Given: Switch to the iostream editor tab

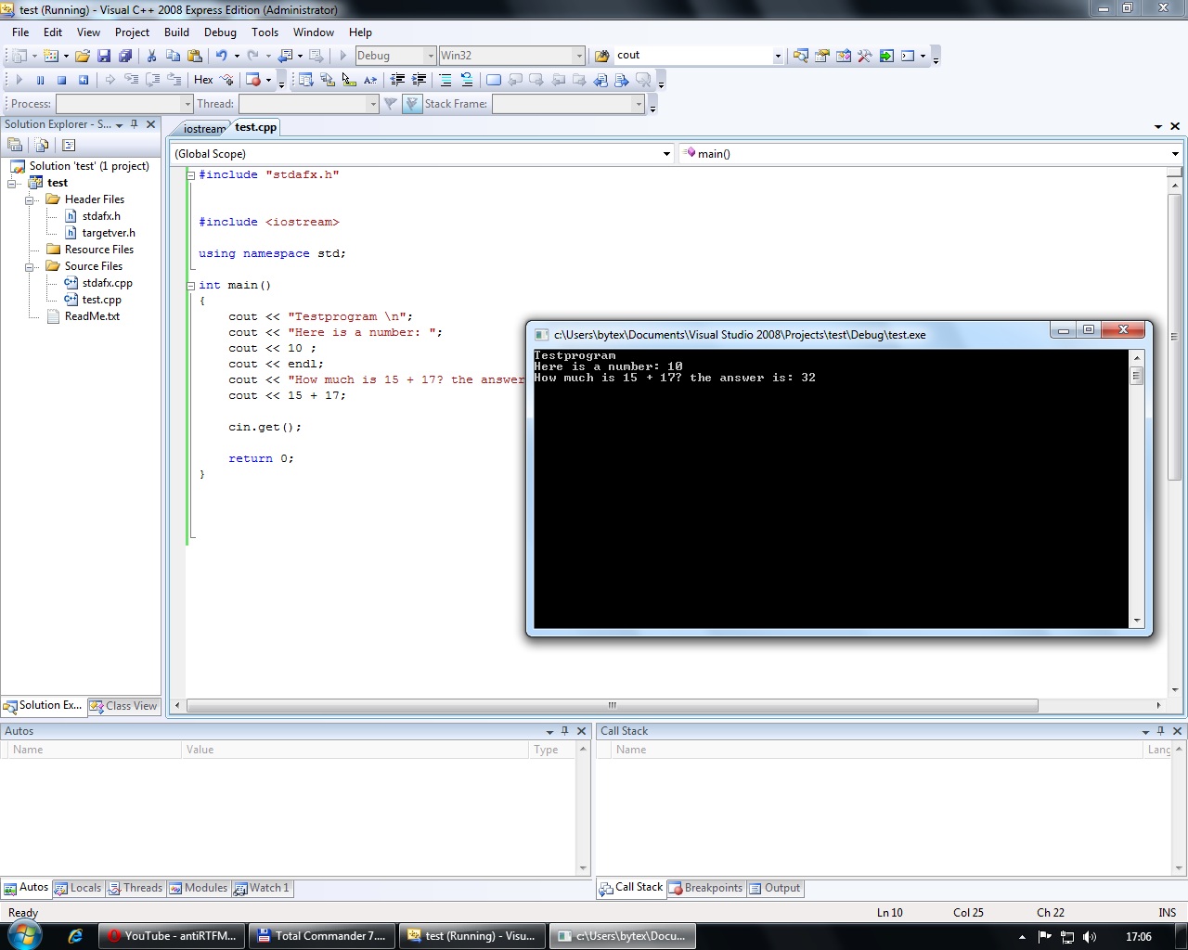Looking at the screenshot, I should click(x=203, y=129).
